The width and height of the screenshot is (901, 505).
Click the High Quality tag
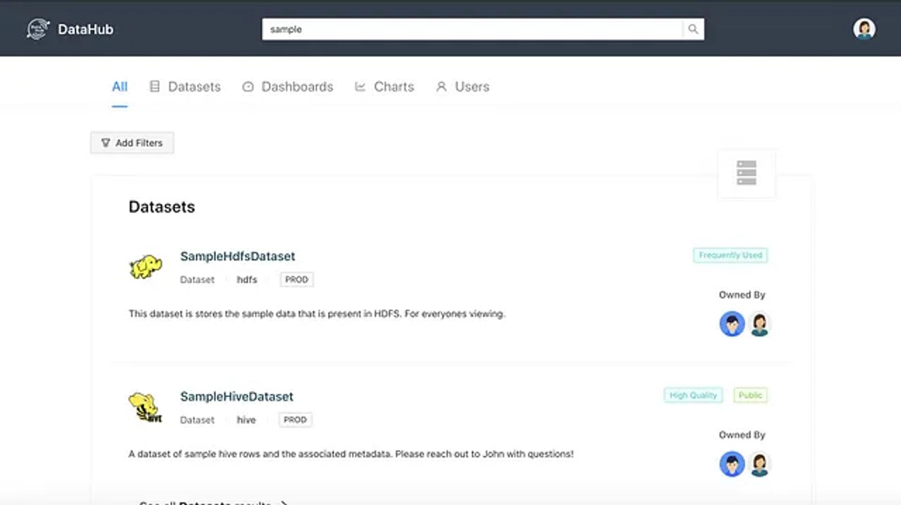pos(693,395)
